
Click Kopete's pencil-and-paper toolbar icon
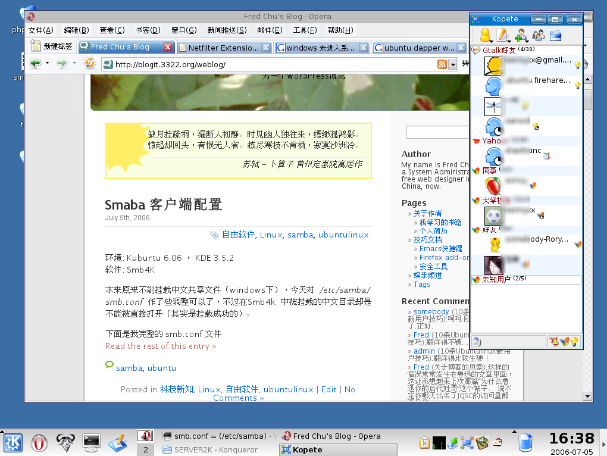coord(502,35)
